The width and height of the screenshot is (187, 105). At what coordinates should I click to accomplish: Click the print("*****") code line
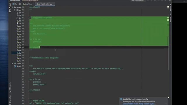(x=40, y=85)
